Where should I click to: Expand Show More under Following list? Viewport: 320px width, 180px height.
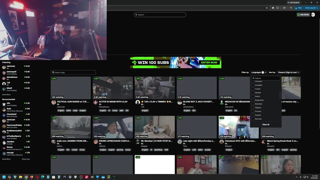(x=6, y=94)
